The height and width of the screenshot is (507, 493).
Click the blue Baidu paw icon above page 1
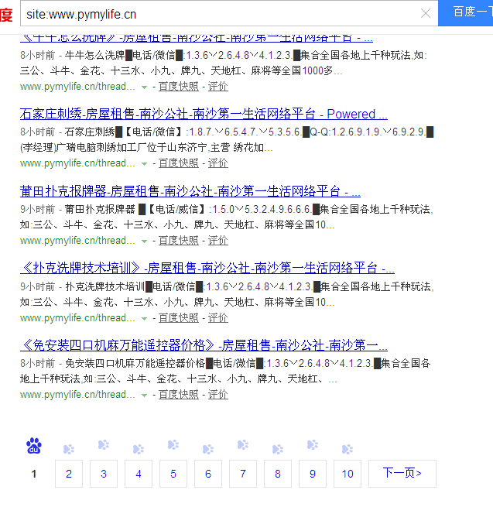click(33, 446)
